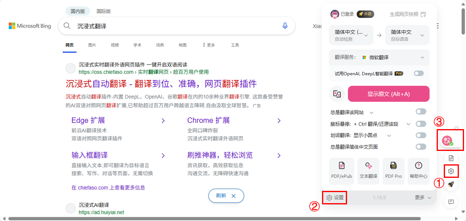The height and width of the screenshot is (221, 466).
Task: Open target language dropdown 目标语言
Action: pos(407,35)
